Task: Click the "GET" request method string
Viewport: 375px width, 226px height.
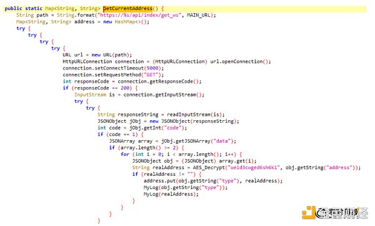Action: [x=151, y=74]
